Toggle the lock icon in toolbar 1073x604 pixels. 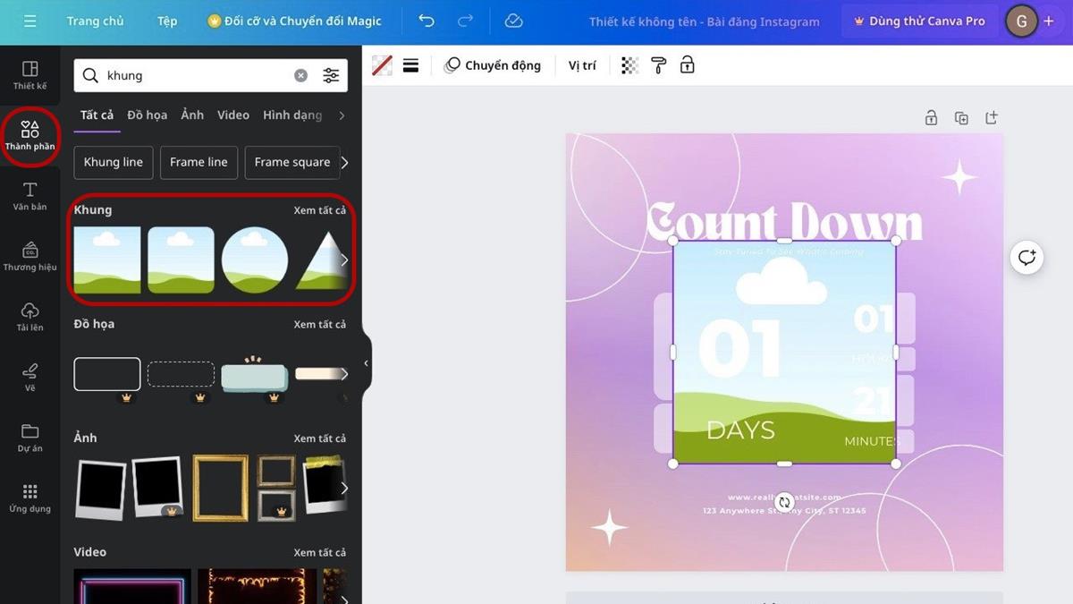tap(687, 65)
